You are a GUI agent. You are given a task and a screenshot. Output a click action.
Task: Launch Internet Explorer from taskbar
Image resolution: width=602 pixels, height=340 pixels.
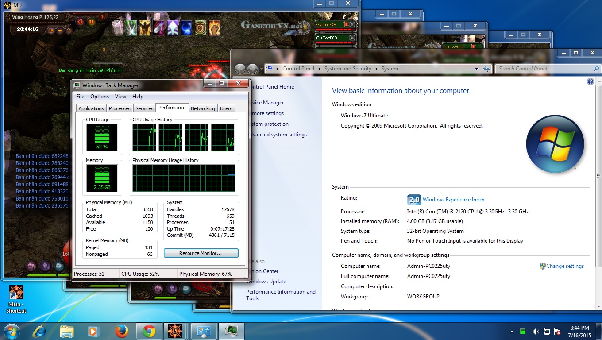point(40,331)
